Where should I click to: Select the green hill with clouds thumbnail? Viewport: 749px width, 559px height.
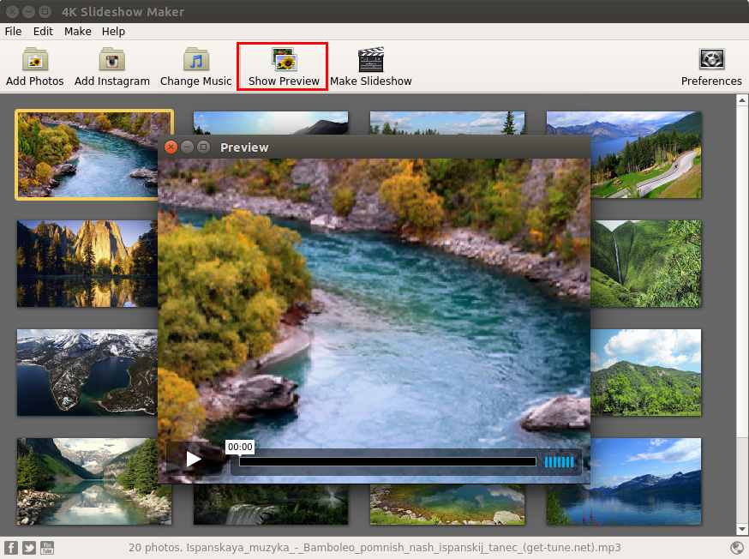point(646,372)
